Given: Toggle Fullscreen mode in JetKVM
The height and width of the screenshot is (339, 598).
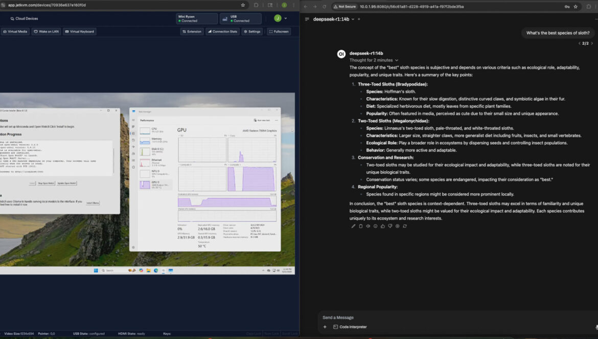Looking at the screenshot, I should point(279,32).
